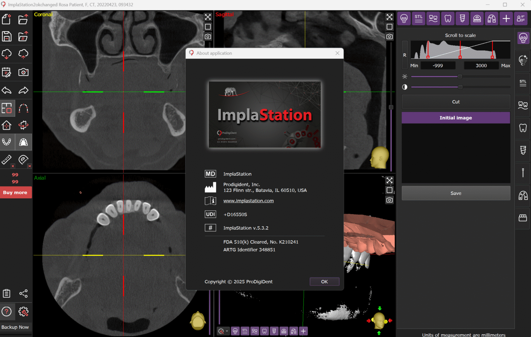
Task: Click the R button beside histogram
Action: click(405, 55)
